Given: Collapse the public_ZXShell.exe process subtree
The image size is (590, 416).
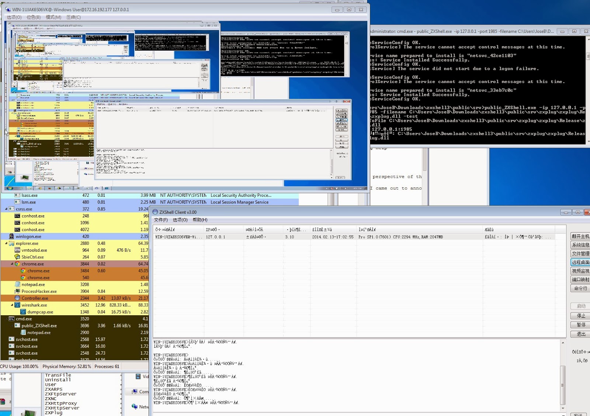Looking at the screenshot, I should point(12,326).
